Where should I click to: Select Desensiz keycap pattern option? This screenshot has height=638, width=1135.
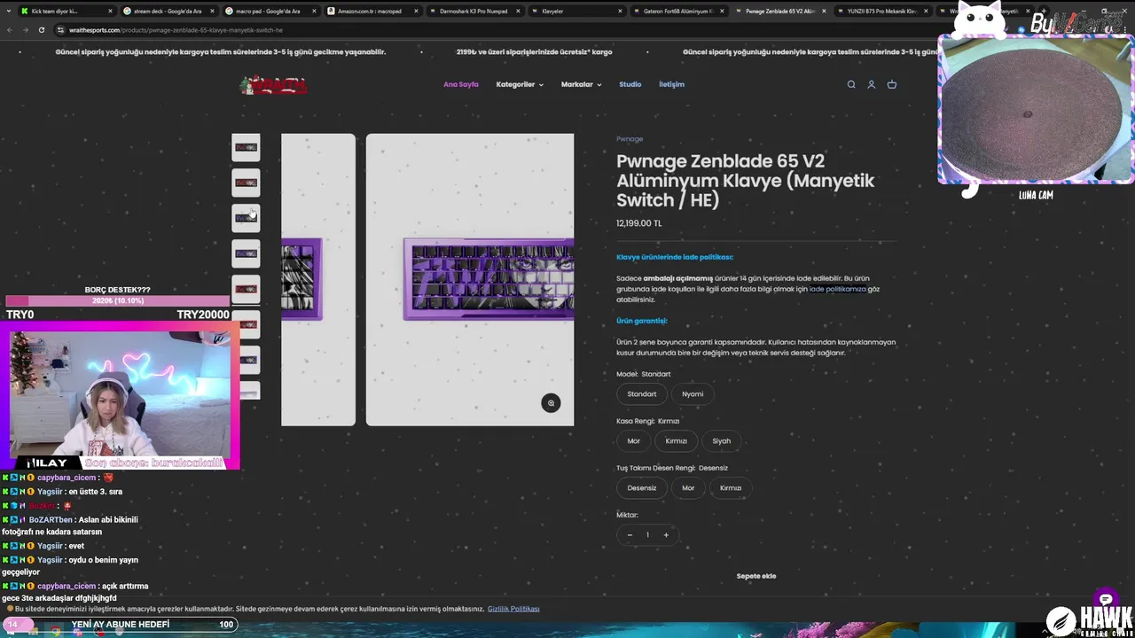point(642,488)
